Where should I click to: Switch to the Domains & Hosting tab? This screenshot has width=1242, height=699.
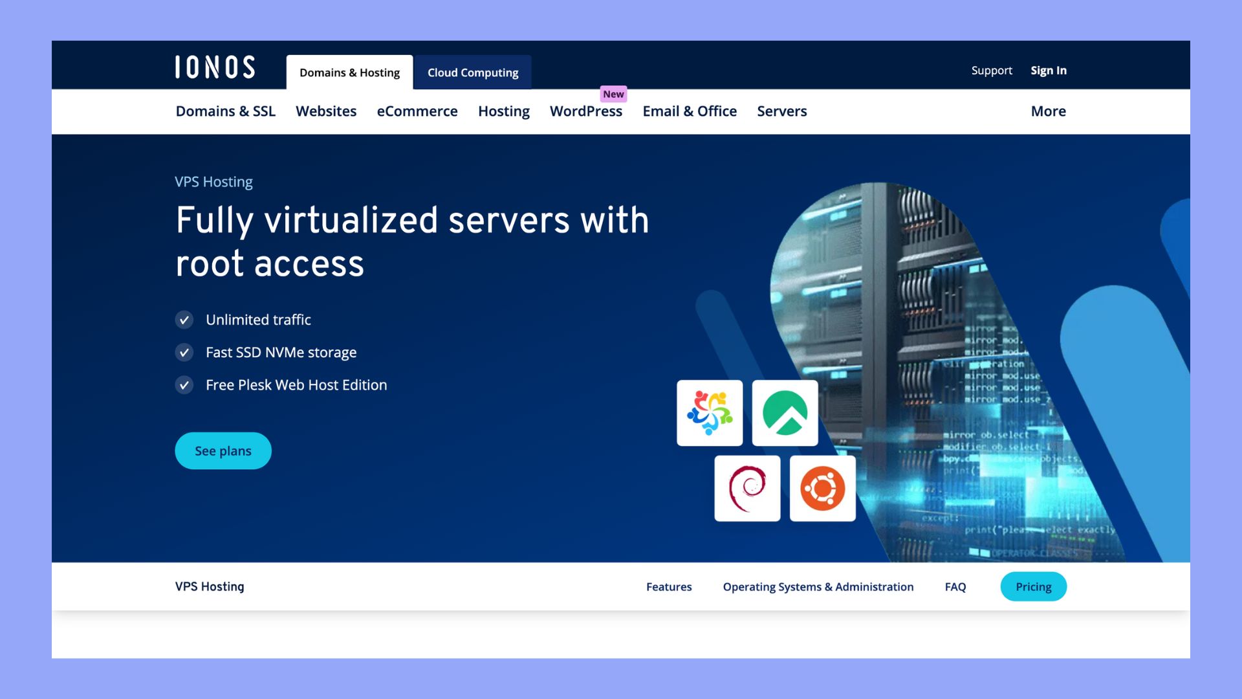pyautogui.click(x=349, y=72)
